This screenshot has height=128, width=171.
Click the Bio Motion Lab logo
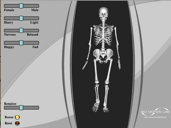(x=155, y=112)
